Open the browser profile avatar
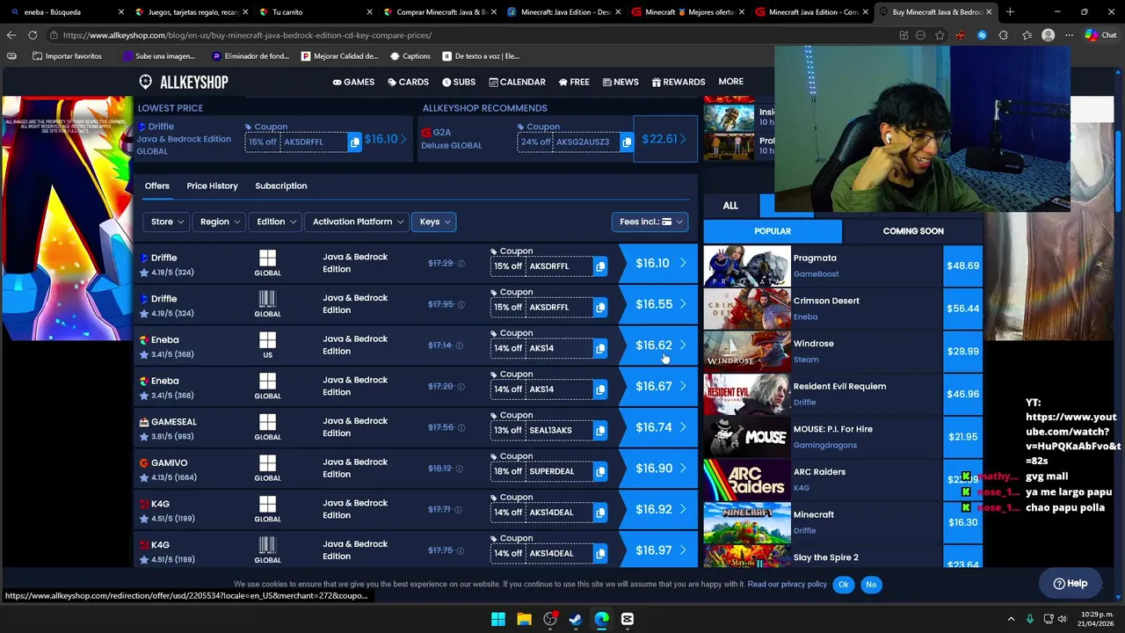The height and width of the screenshot is (633, 1125). point(1048,35)
